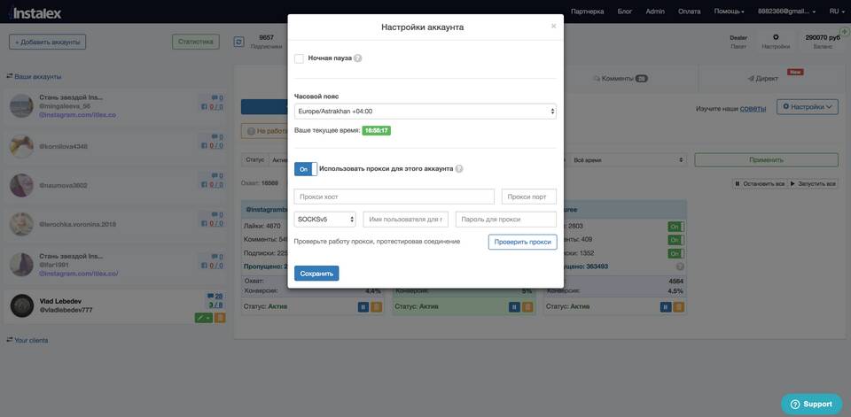Click the Проверить прокси button
This screenshot has width=851, height=417.
point(522,242)
